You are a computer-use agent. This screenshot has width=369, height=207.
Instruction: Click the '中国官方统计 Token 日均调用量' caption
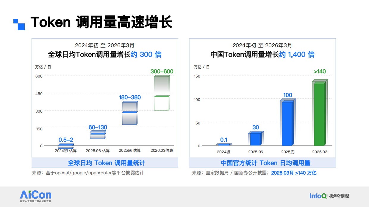pos(266,163)
